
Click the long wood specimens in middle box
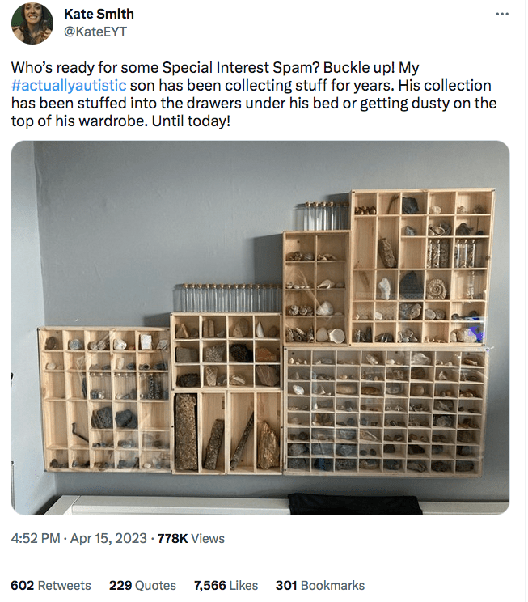pyautogui.click(x=227, y=432)
